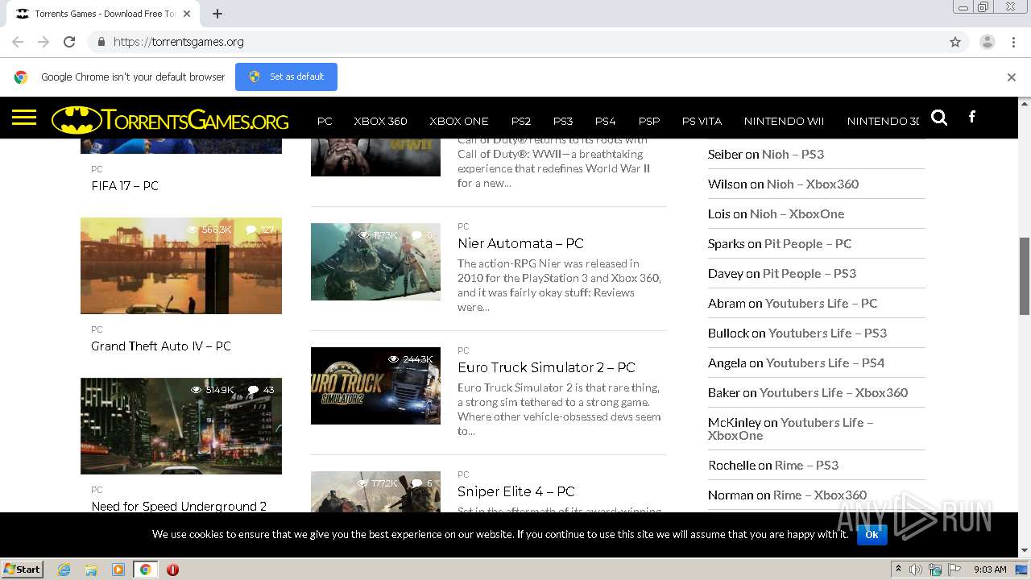1031x580 pixels.
Task: Open the PS2 category
Action: pyautogui.click(x=521, y=121)
